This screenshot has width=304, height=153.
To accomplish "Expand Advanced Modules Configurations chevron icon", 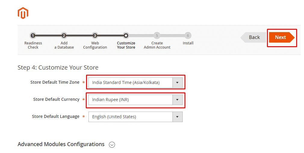I will click(x=112, y=145).
